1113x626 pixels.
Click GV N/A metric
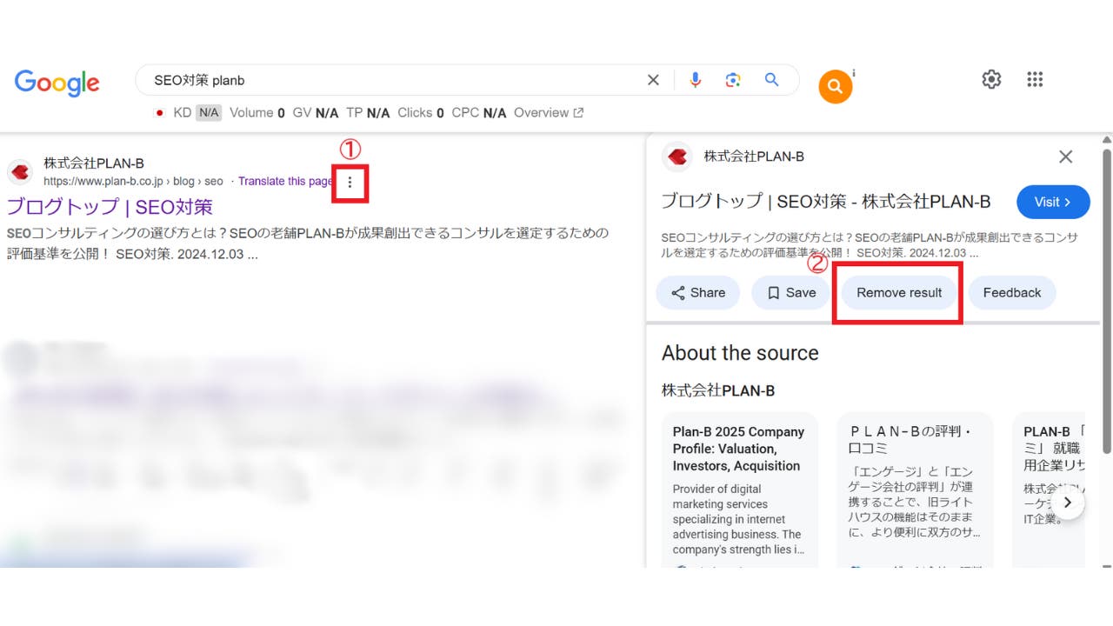(x=316, y=113)
